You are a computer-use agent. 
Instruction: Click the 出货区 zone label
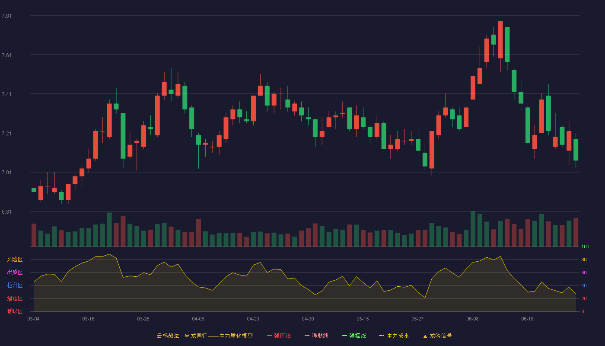tap(15, 272)
